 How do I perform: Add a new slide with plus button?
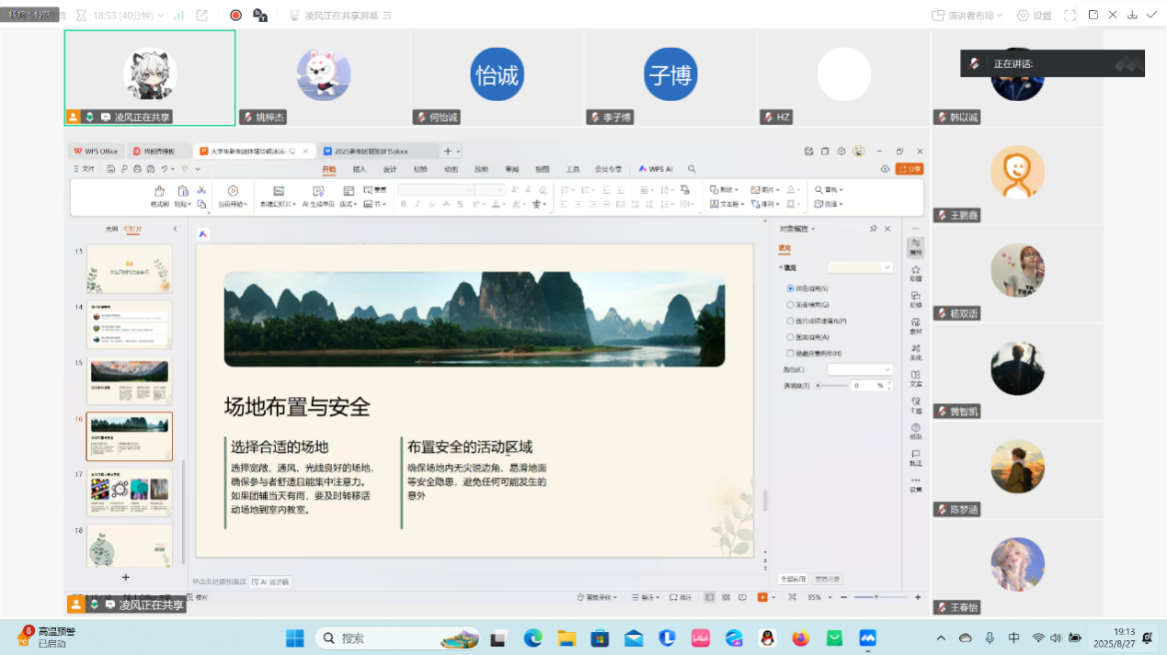[126, 577]
